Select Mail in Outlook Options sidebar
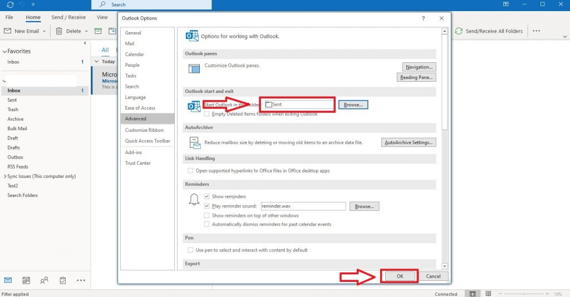Image resolution: width=570 pixels, height=297 pixels. point(147,43)
